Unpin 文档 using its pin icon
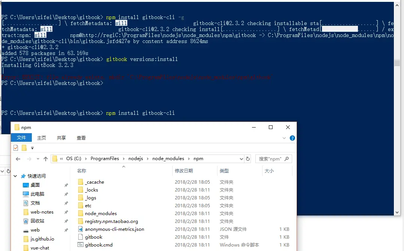Viewport: 404px width, 251px height. (x=66, y=203)
